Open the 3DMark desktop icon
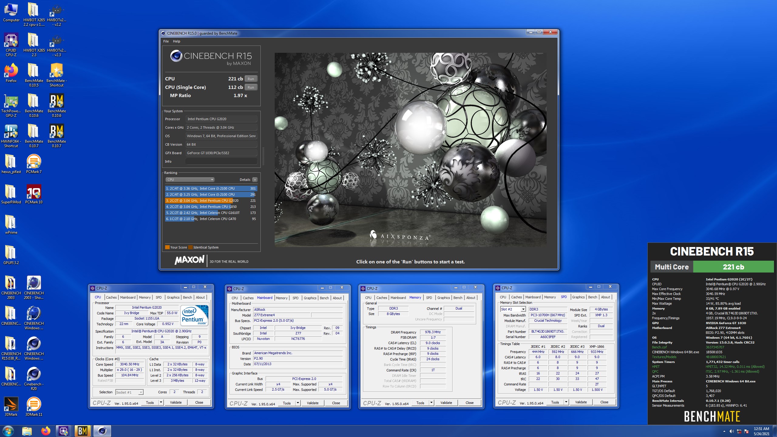777x437 pixels. 11,407
